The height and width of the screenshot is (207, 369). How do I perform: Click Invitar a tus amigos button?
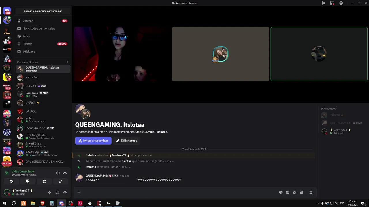coord(93,141)
